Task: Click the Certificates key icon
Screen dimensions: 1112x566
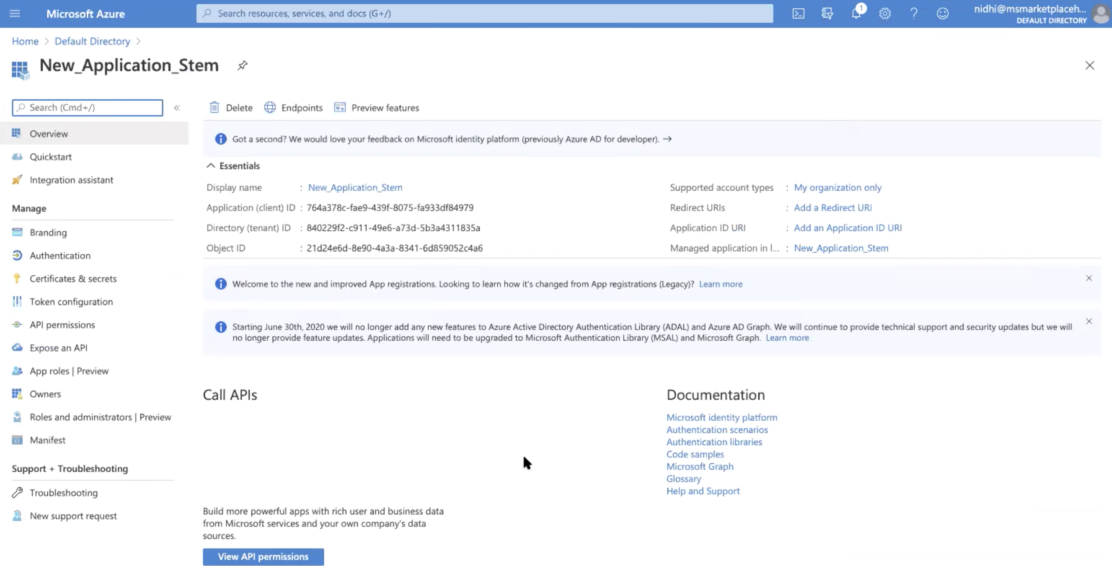Action: click(17, 278)
